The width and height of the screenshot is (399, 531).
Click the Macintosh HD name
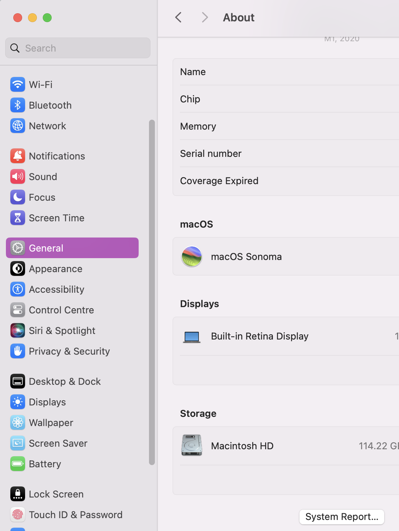tap(242, 446)
